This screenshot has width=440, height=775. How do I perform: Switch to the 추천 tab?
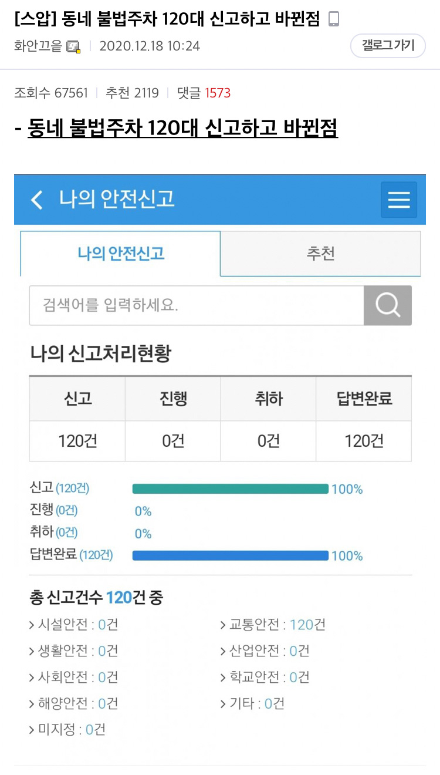[x=320, y=253]
